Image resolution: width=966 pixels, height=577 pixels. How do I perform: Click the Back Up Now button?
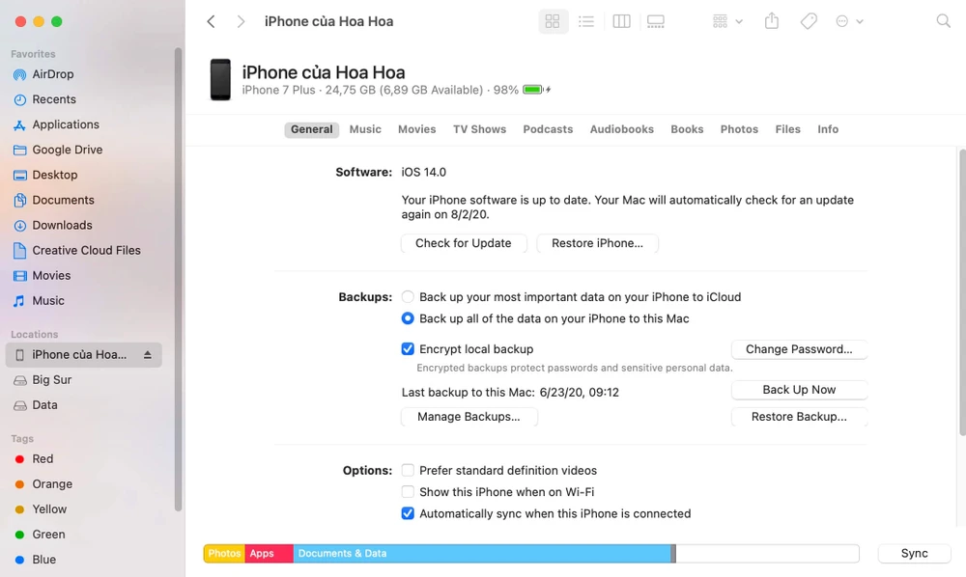(x=799, y=389)
